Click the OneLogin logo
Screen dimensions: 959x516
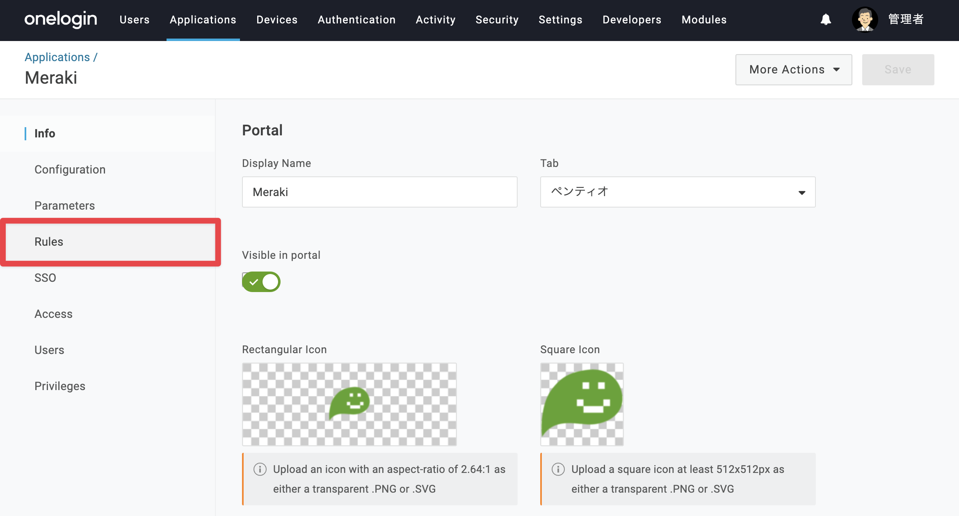tap(61, 19)
